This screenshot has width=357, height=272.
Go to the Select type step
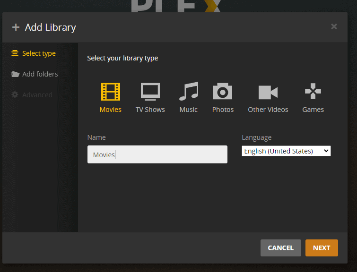pyautogui.click(x=39, y=53)
